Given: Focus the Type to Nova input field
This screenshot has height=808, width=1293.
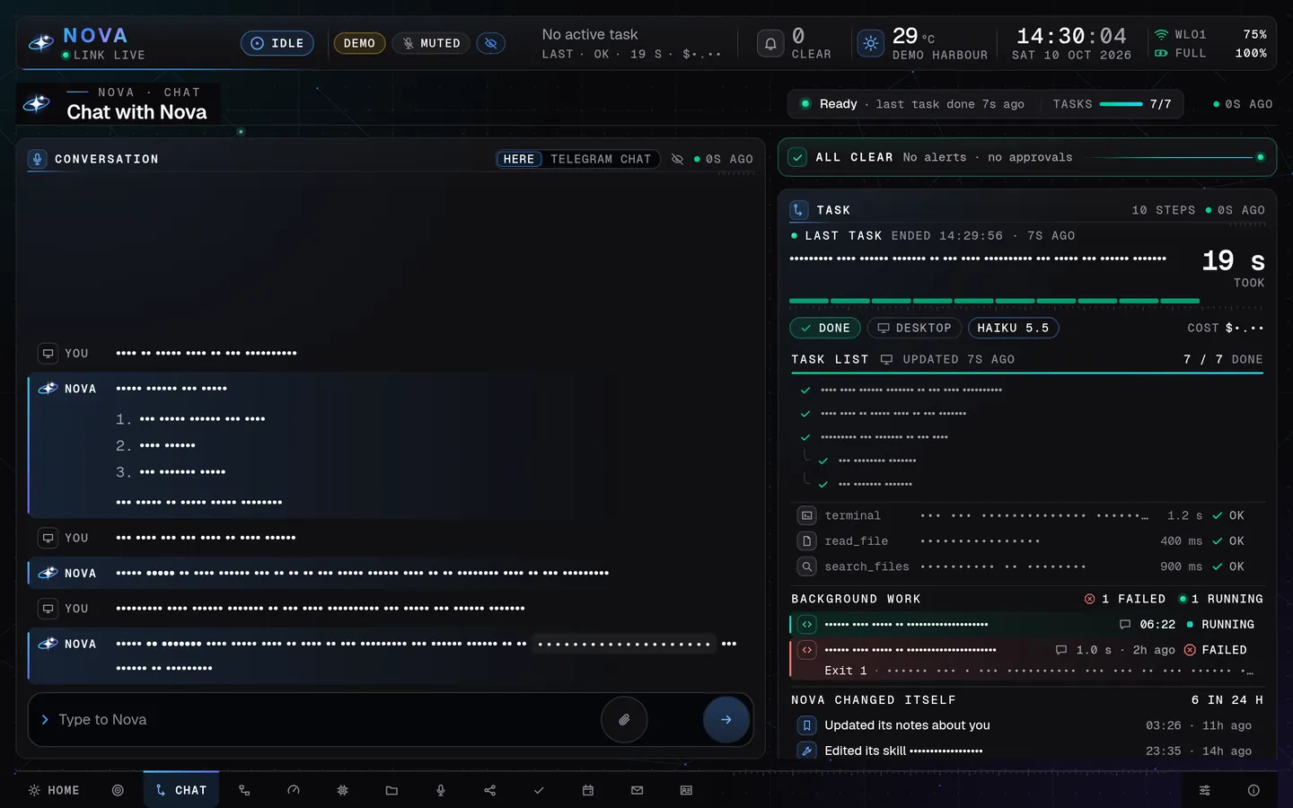Looking at the screenshot, I should click(x=323, y=719).
